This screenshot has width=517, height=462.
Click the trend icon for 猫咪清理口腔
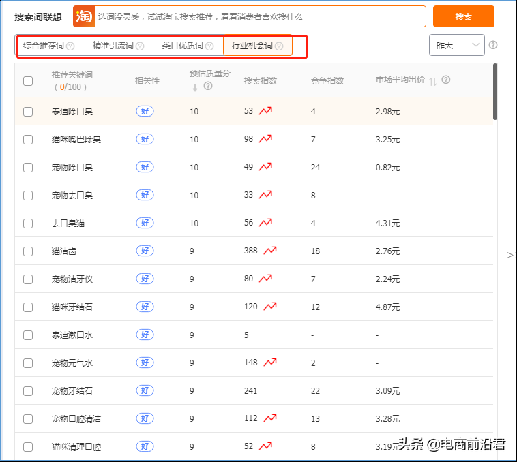(x=265, y=446)
